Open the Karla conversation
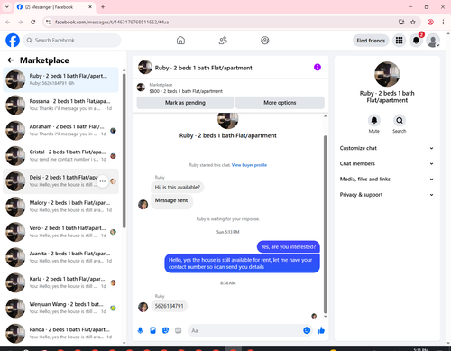451x351 pixels. [x=60, y=282]
